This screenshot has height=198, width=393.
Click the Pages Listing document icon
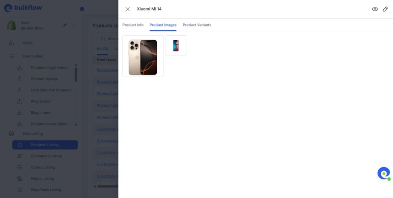20,178
